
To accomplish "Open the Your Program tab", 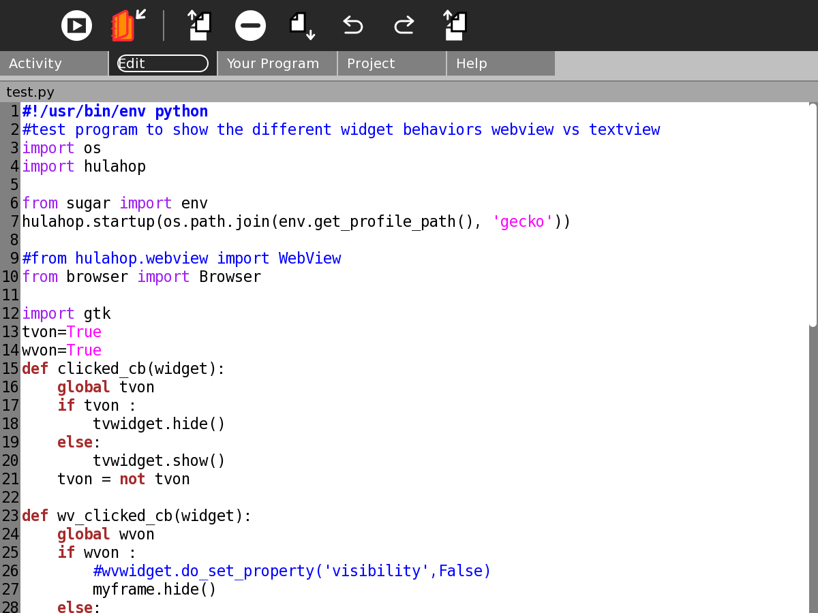I will point(277,63).
